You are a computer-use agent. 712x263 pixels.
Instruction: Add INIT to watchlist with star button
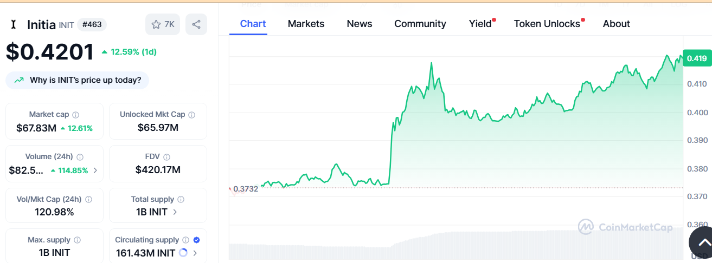click(x=163, y=24)
